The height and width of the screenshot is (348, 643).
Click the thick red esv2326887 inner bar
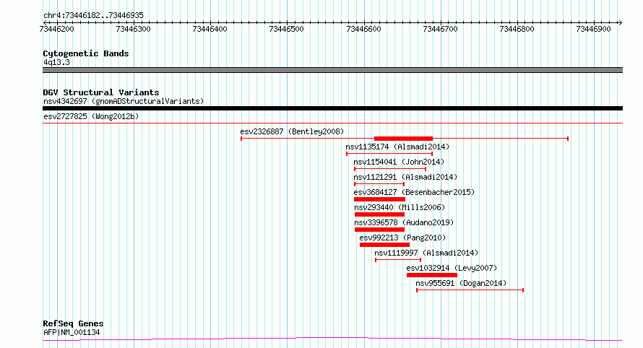[x=404, y=139]
